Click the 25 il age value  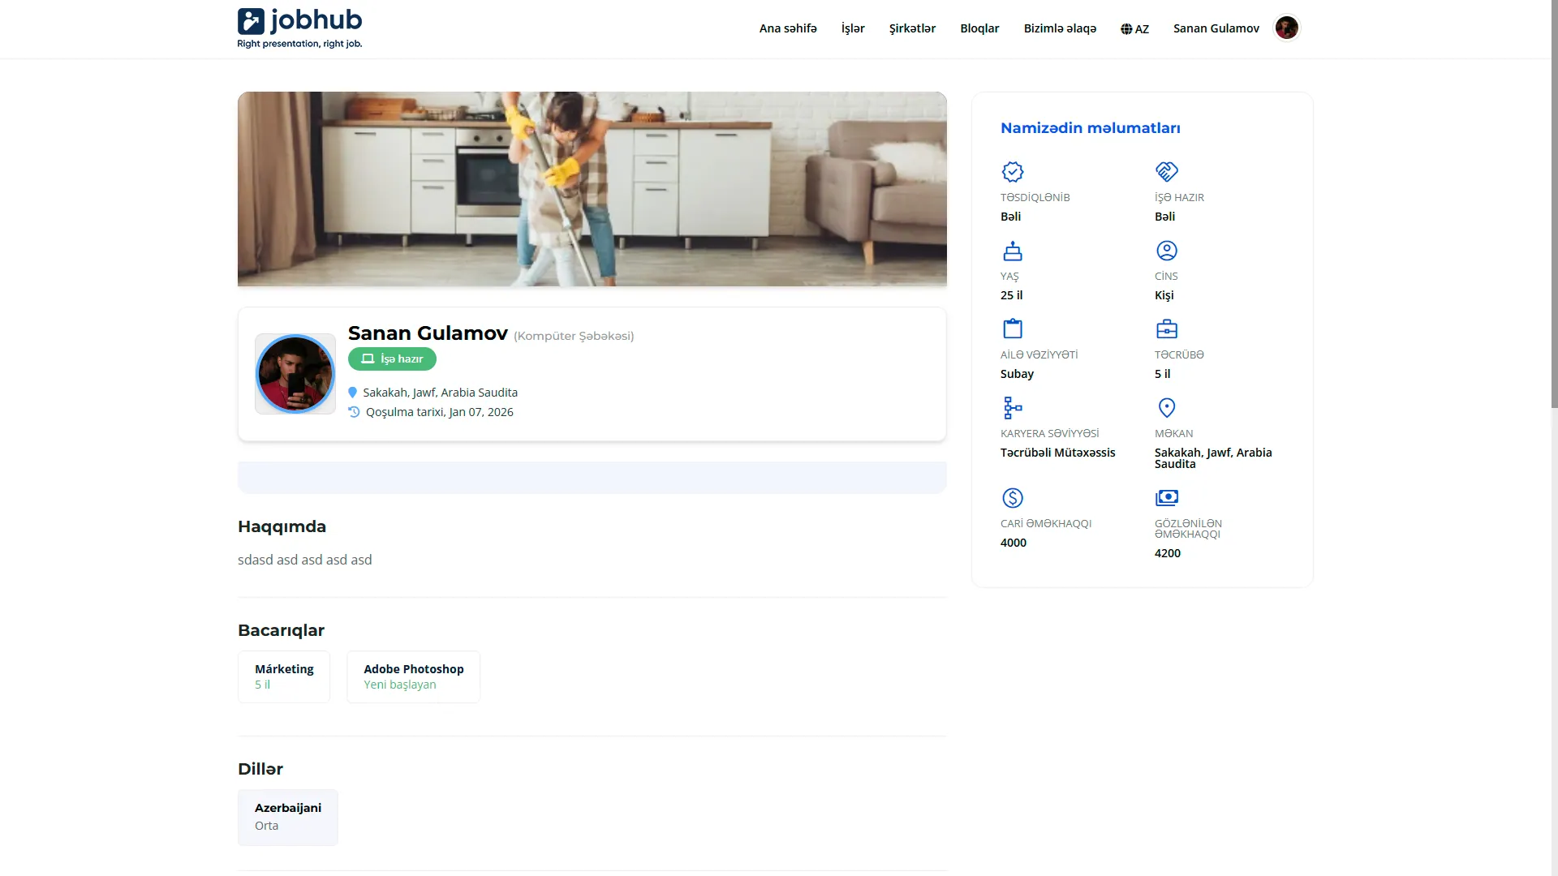[x=1011, y=295]
